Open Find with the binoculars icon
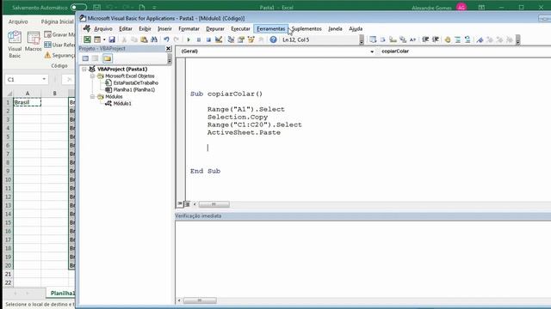The height and width of the screenshot is (309, 551). pos(154,39)
